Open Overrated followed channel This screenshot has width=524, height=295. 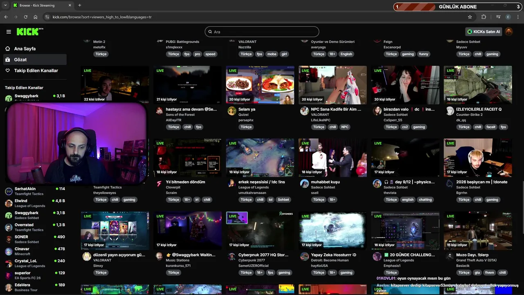[35, 227]
